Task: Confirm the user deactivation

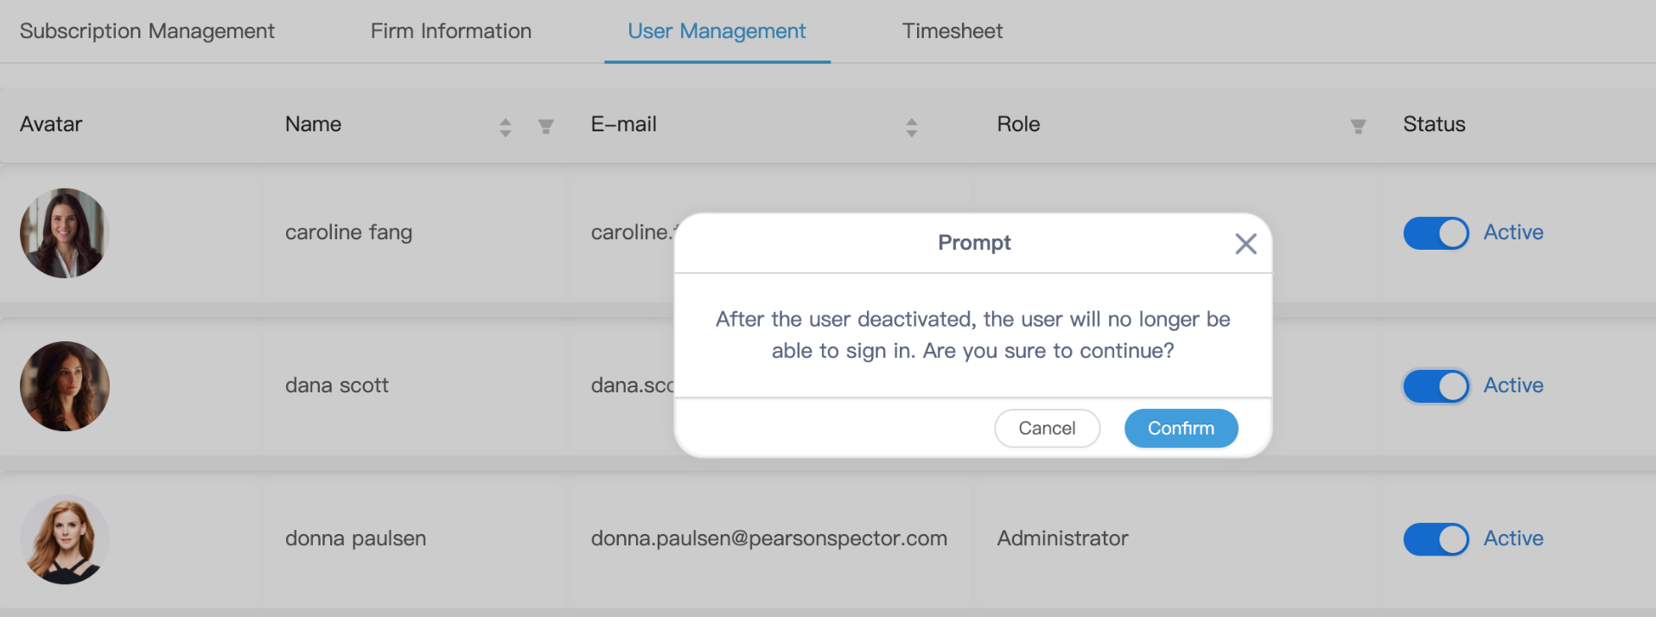Action: point(1181,429)
